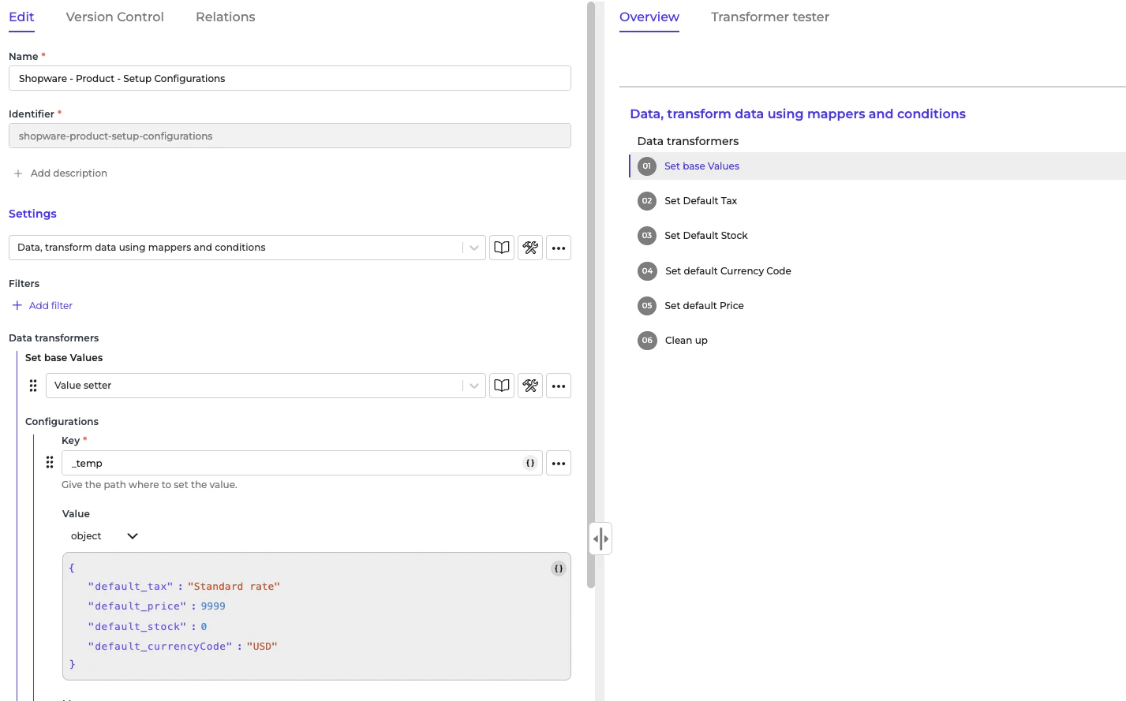Grab drag handle next to _temp key
1126x701 pixels.
coord(50,462)
